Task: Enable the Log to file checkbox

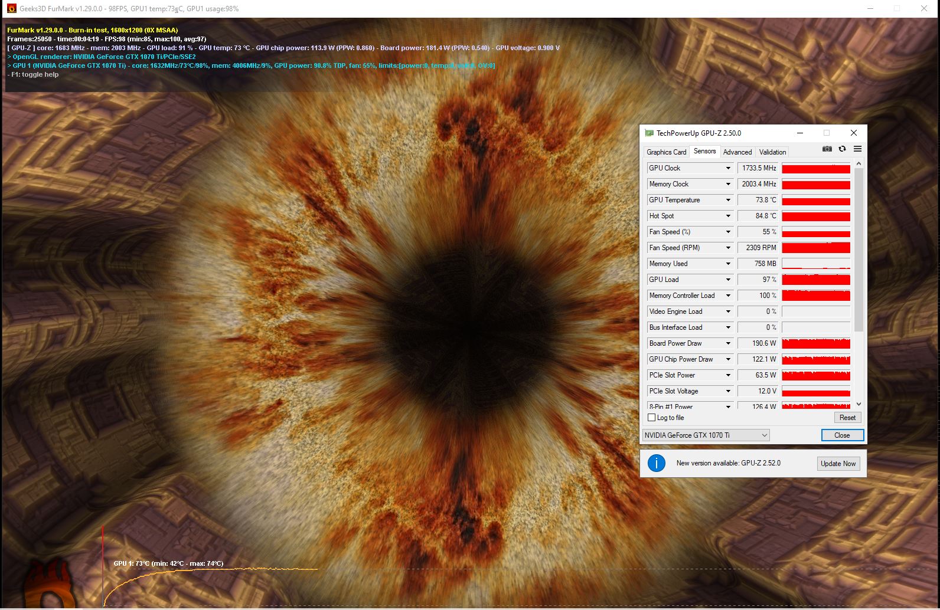Action: click(652, 418)
